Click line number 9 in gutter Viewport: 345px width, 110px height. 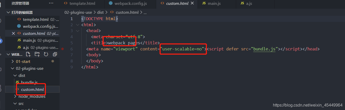pyautogui.click(x=72, y=67)
